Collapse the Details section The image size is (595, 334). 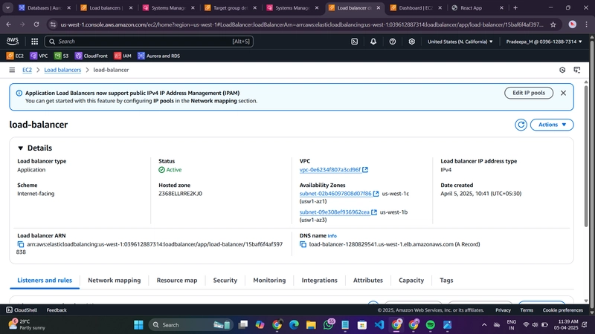(21, 148)
